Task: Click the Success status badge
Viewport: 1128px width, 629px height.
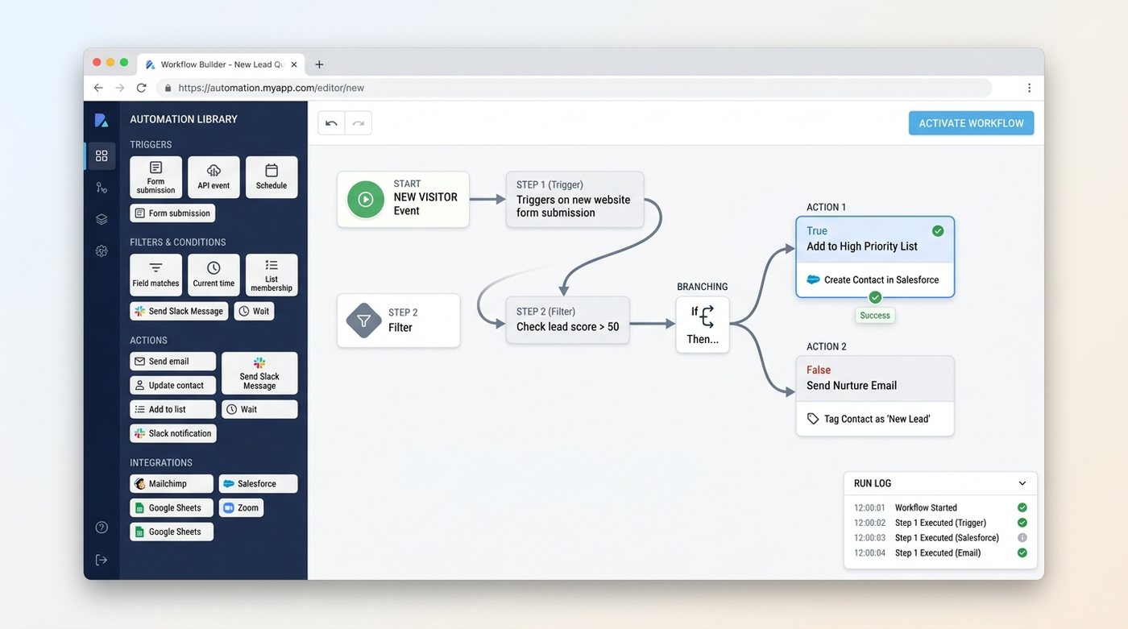Action: pos(875,316)
